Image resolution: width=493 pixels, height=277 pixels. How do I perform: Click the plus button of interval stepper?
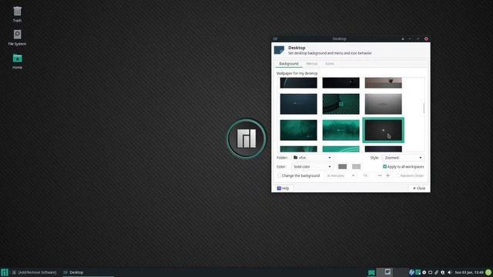click(x=387, y=175)
